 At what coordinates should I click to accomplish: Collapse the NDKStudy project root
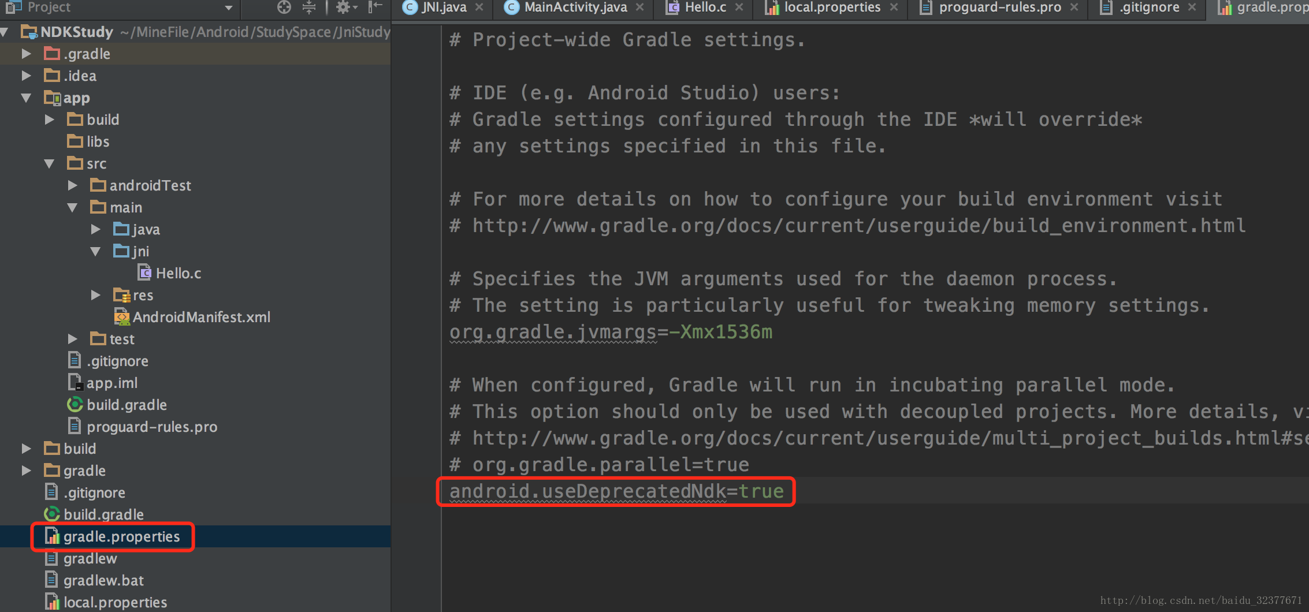pyautogui.click(x=5, y=32)
